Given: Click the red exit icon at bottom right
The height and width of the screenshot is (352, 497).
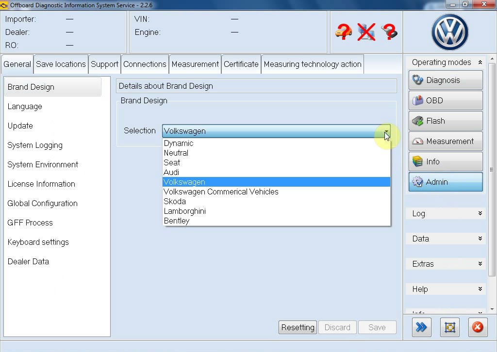Looking at the screenshot, I should click(478, 327).
